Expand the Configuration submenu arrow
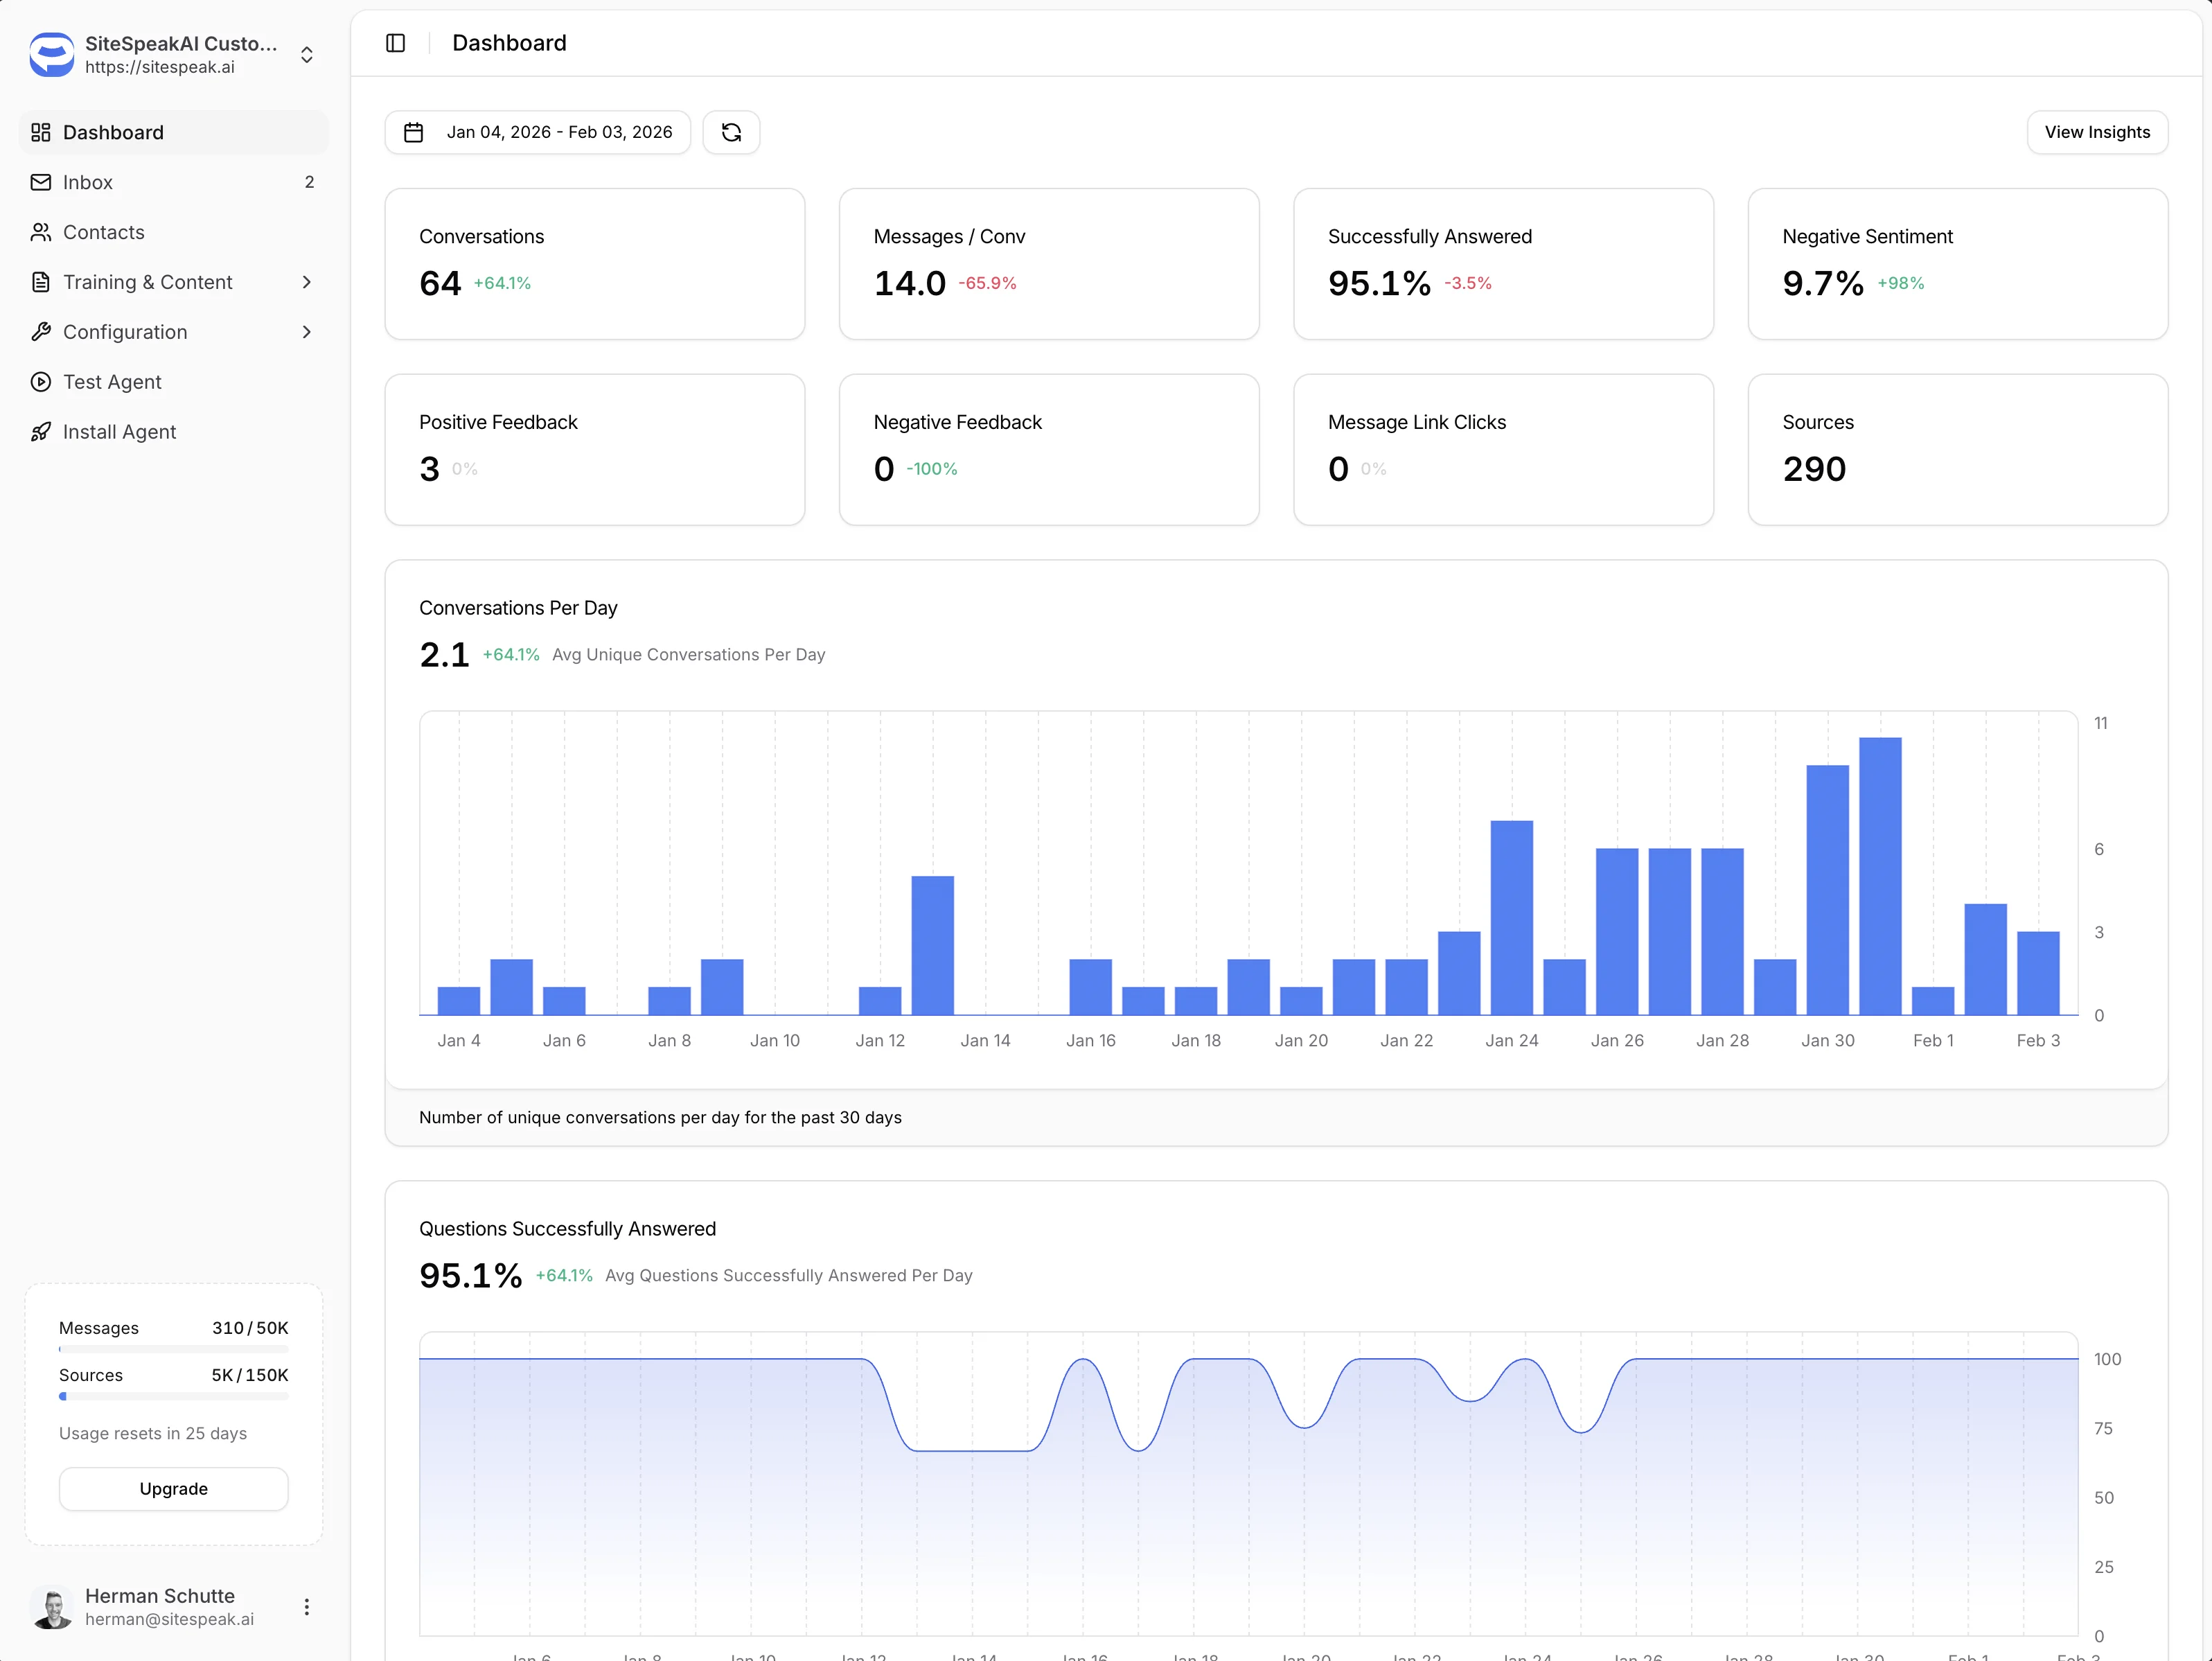2212x1661 pixels. point(306,332)
